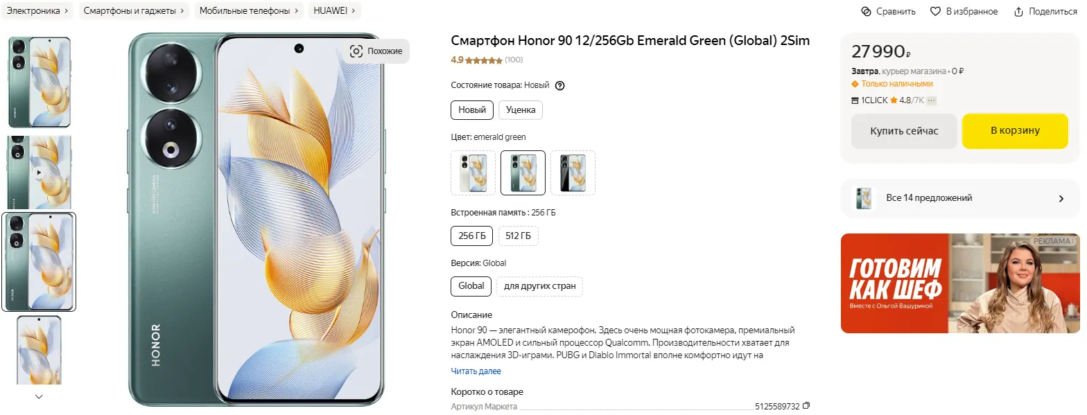Viewport: 1087px width, 415px height.
Task: Add product to favorites heart icon
Action: (935, 12)
